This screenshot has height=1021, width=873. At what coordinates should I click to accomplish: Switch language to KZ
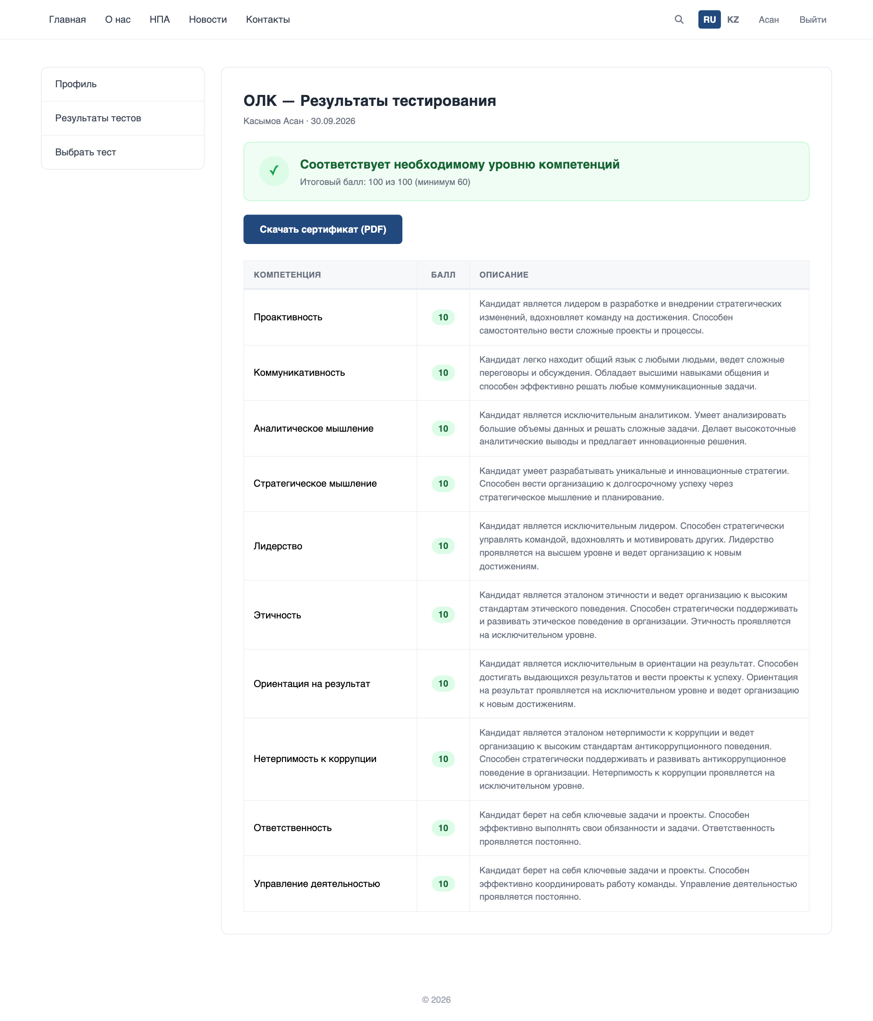[x=733, y=19]
